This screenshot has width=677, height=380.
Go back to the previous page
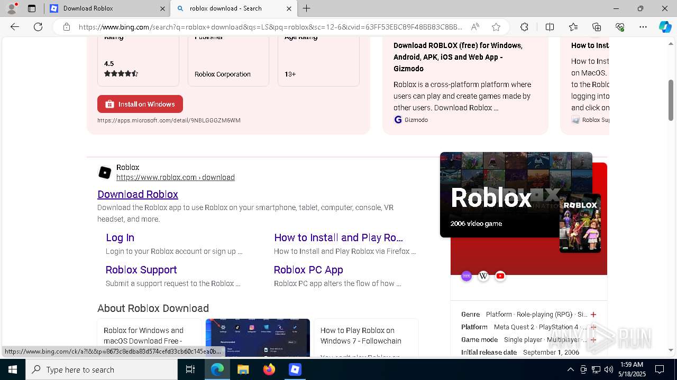pos(15,27)
